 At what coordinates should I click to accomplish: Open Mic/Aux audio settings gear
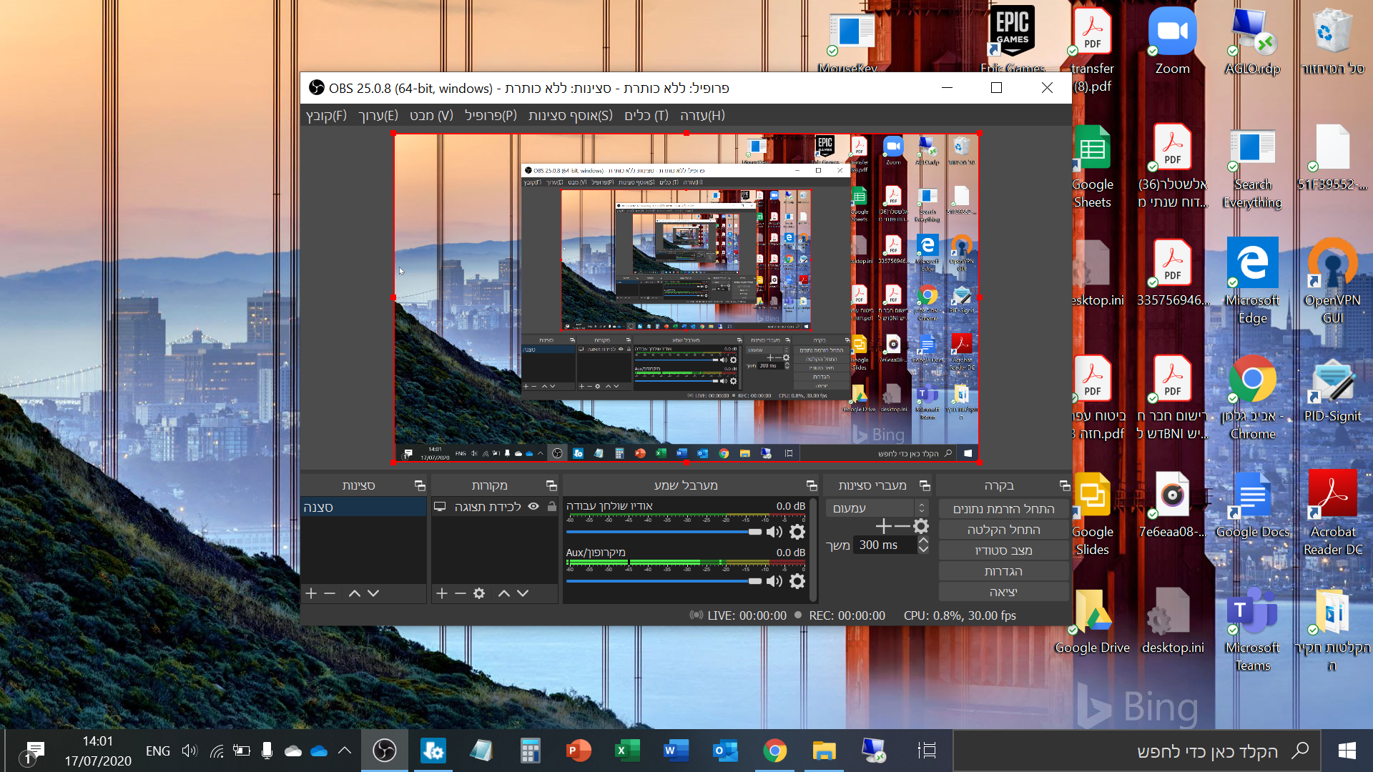(x=797, y=581)
